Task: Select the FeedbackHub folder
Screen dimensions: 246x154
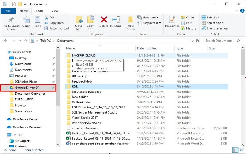Action: point(147,81)
